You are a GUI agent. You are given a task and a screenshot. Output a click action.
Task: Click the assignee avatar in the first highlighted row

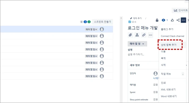(x=102, y=29)
